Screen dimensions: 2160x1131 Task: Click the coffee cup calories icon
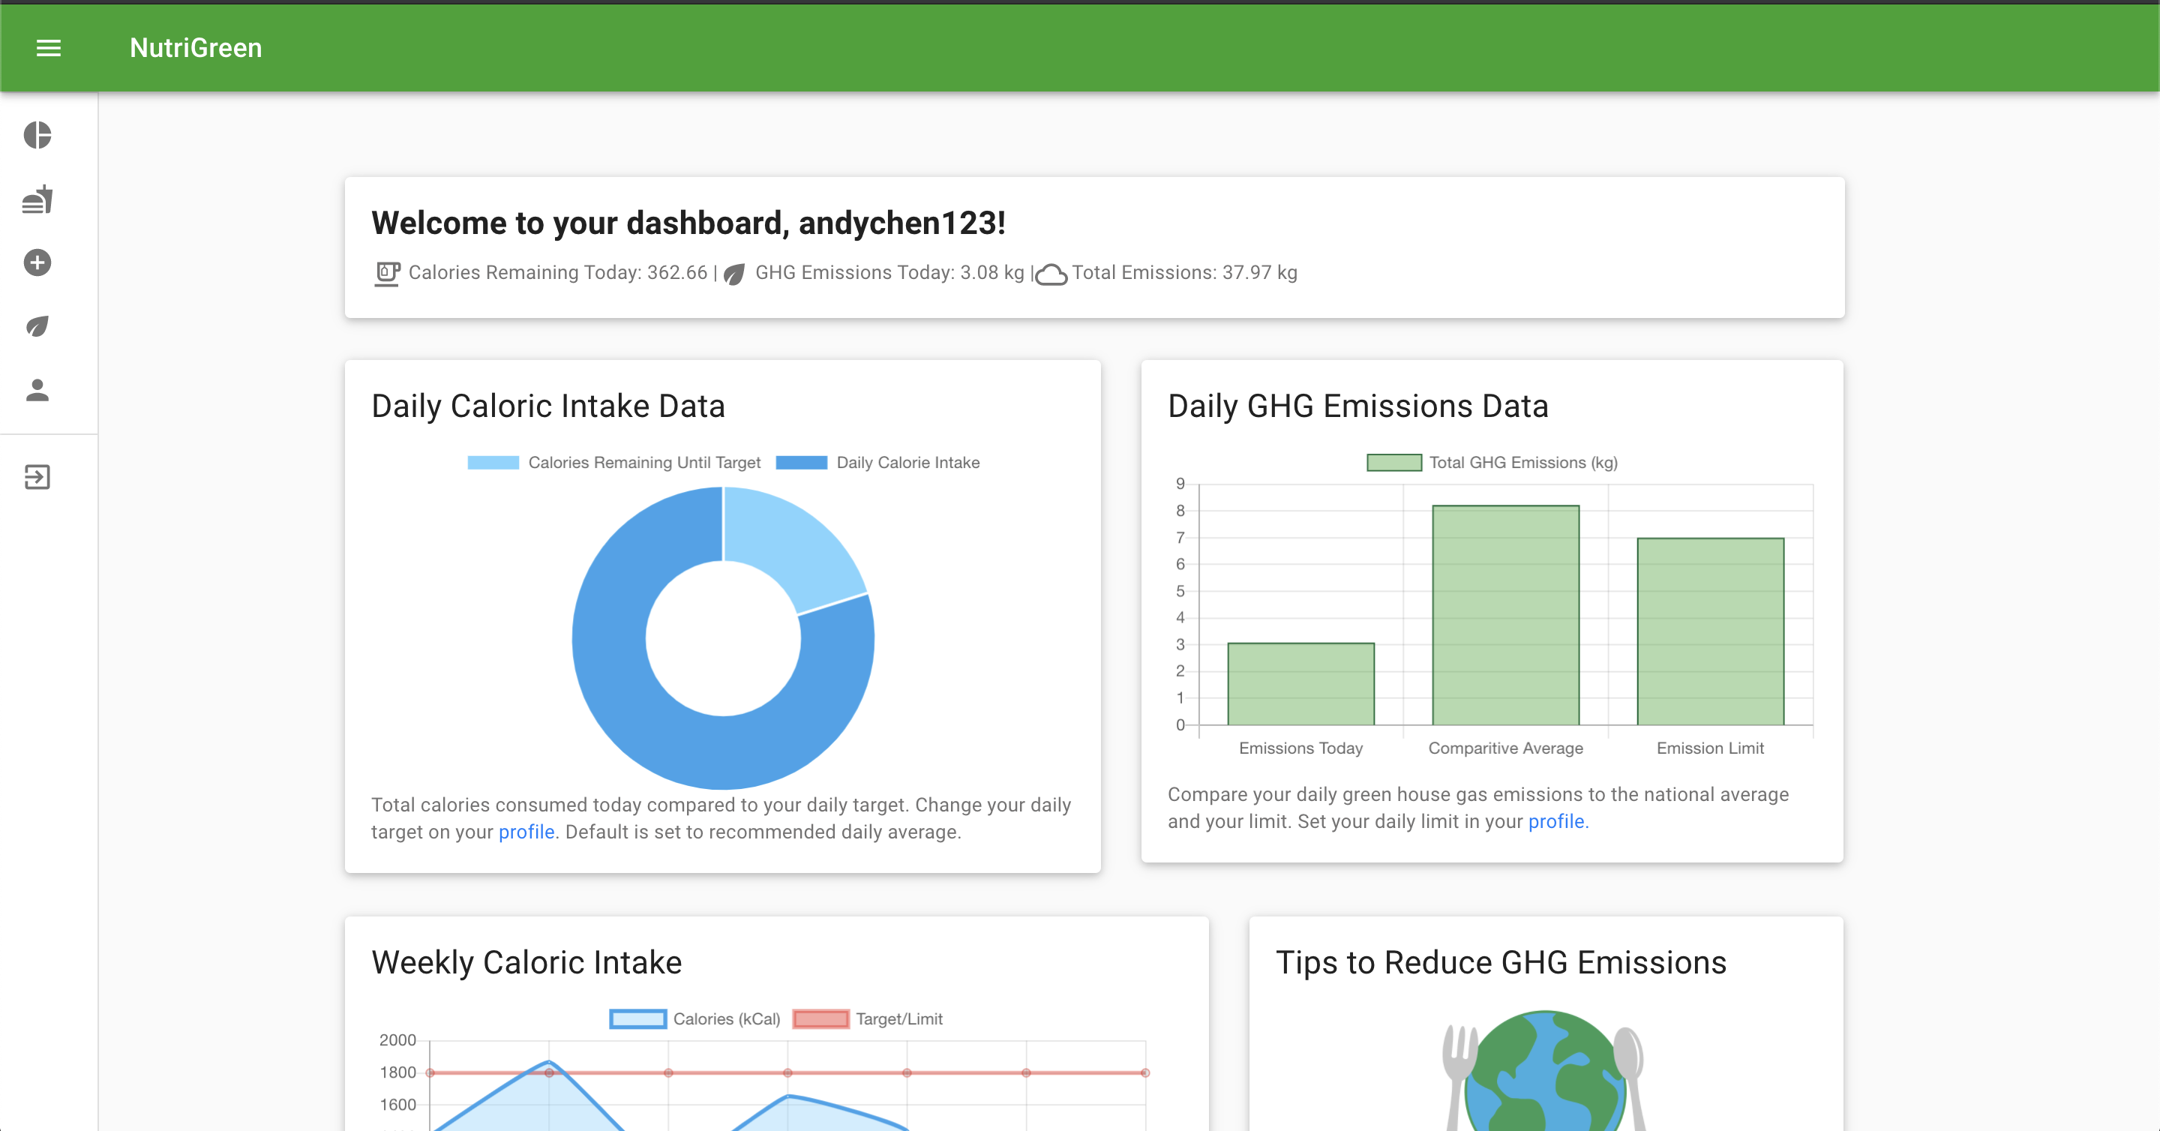[x=386, y=273]
